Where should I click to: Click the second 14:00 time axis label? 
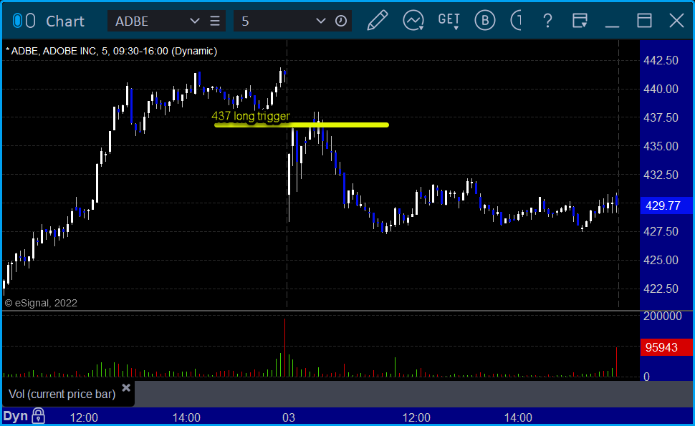click(518, 417)
